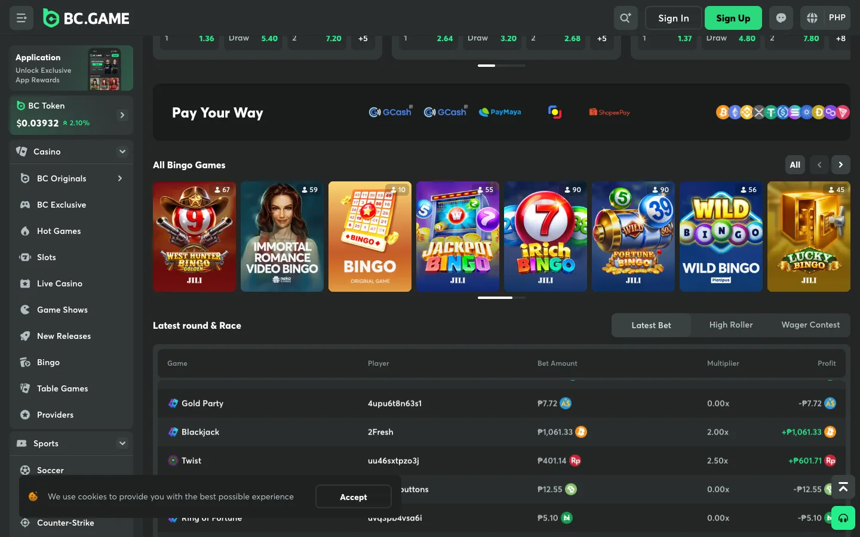Open the Lucky Bingo game
This screenshot has height=537, width=860.
coord(809,237)
